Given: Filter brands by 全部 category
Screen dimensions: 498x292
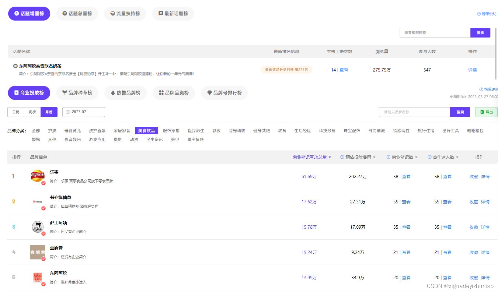Looking at the screenshot, I should (36, 131).
